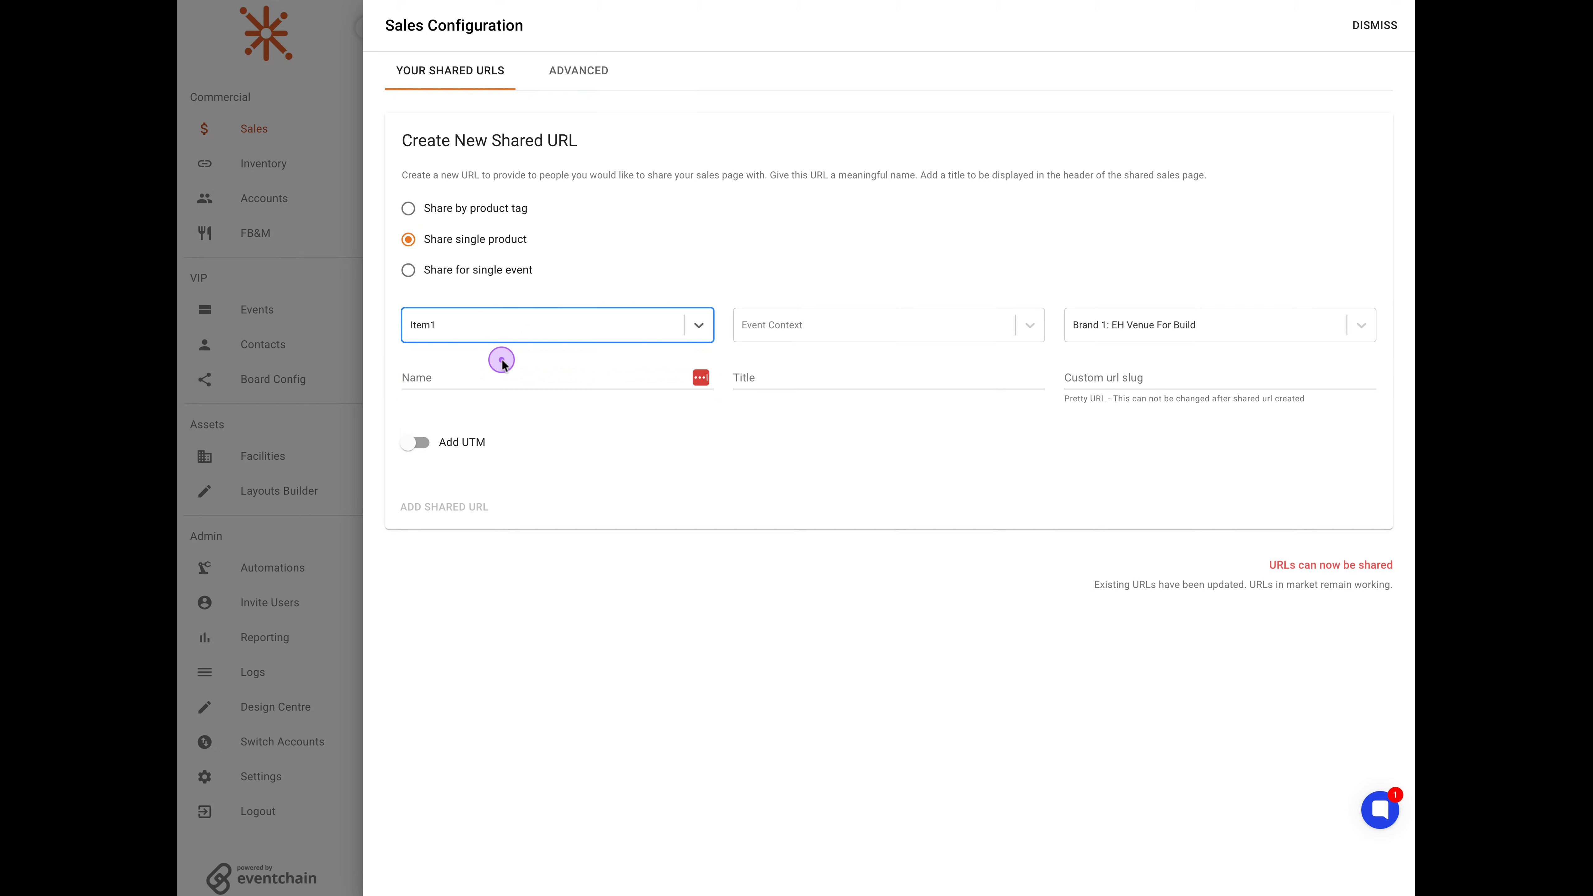
Task: Click the FB&M fork and knife icon
Action: point(205,233)
